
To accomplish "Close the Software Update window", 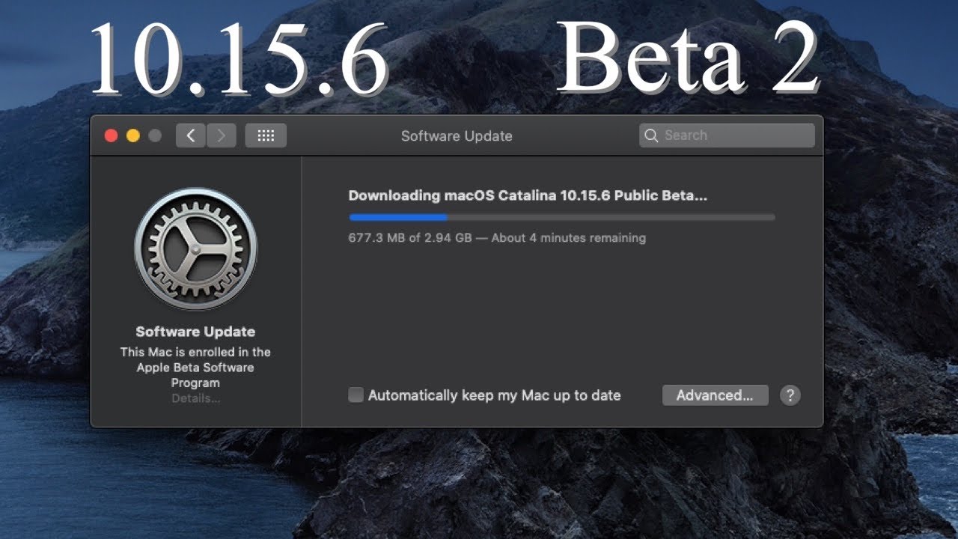I will 112,135.
